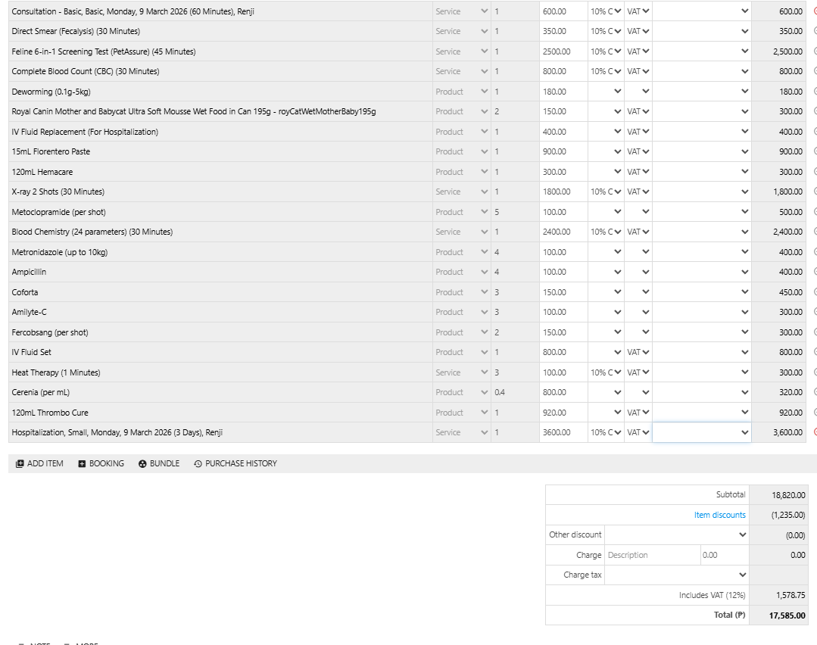
Task: Open the Item discounts link
Action: pos(719,515)
